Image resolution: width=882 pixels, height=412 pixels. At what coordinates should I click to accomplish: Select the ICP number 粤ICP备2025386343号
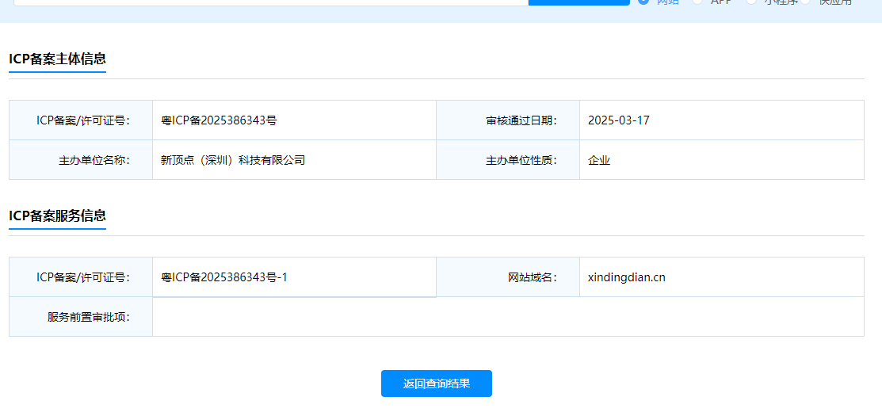pos(219,120)
